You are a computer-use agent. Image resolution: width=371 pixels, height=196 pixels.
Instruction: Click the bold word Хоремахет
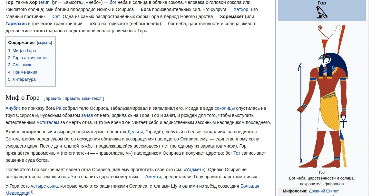(x=232, y=16)
